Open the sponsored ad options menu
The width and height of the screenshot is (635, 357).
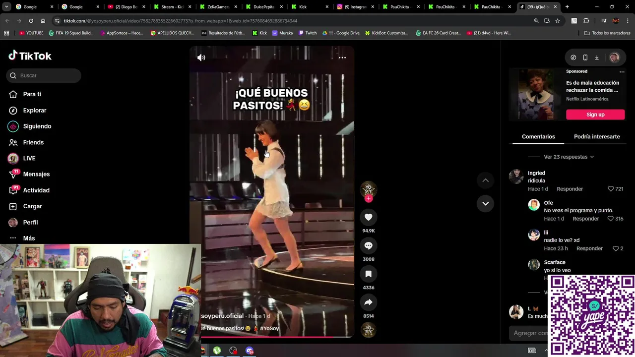[622, 71]
